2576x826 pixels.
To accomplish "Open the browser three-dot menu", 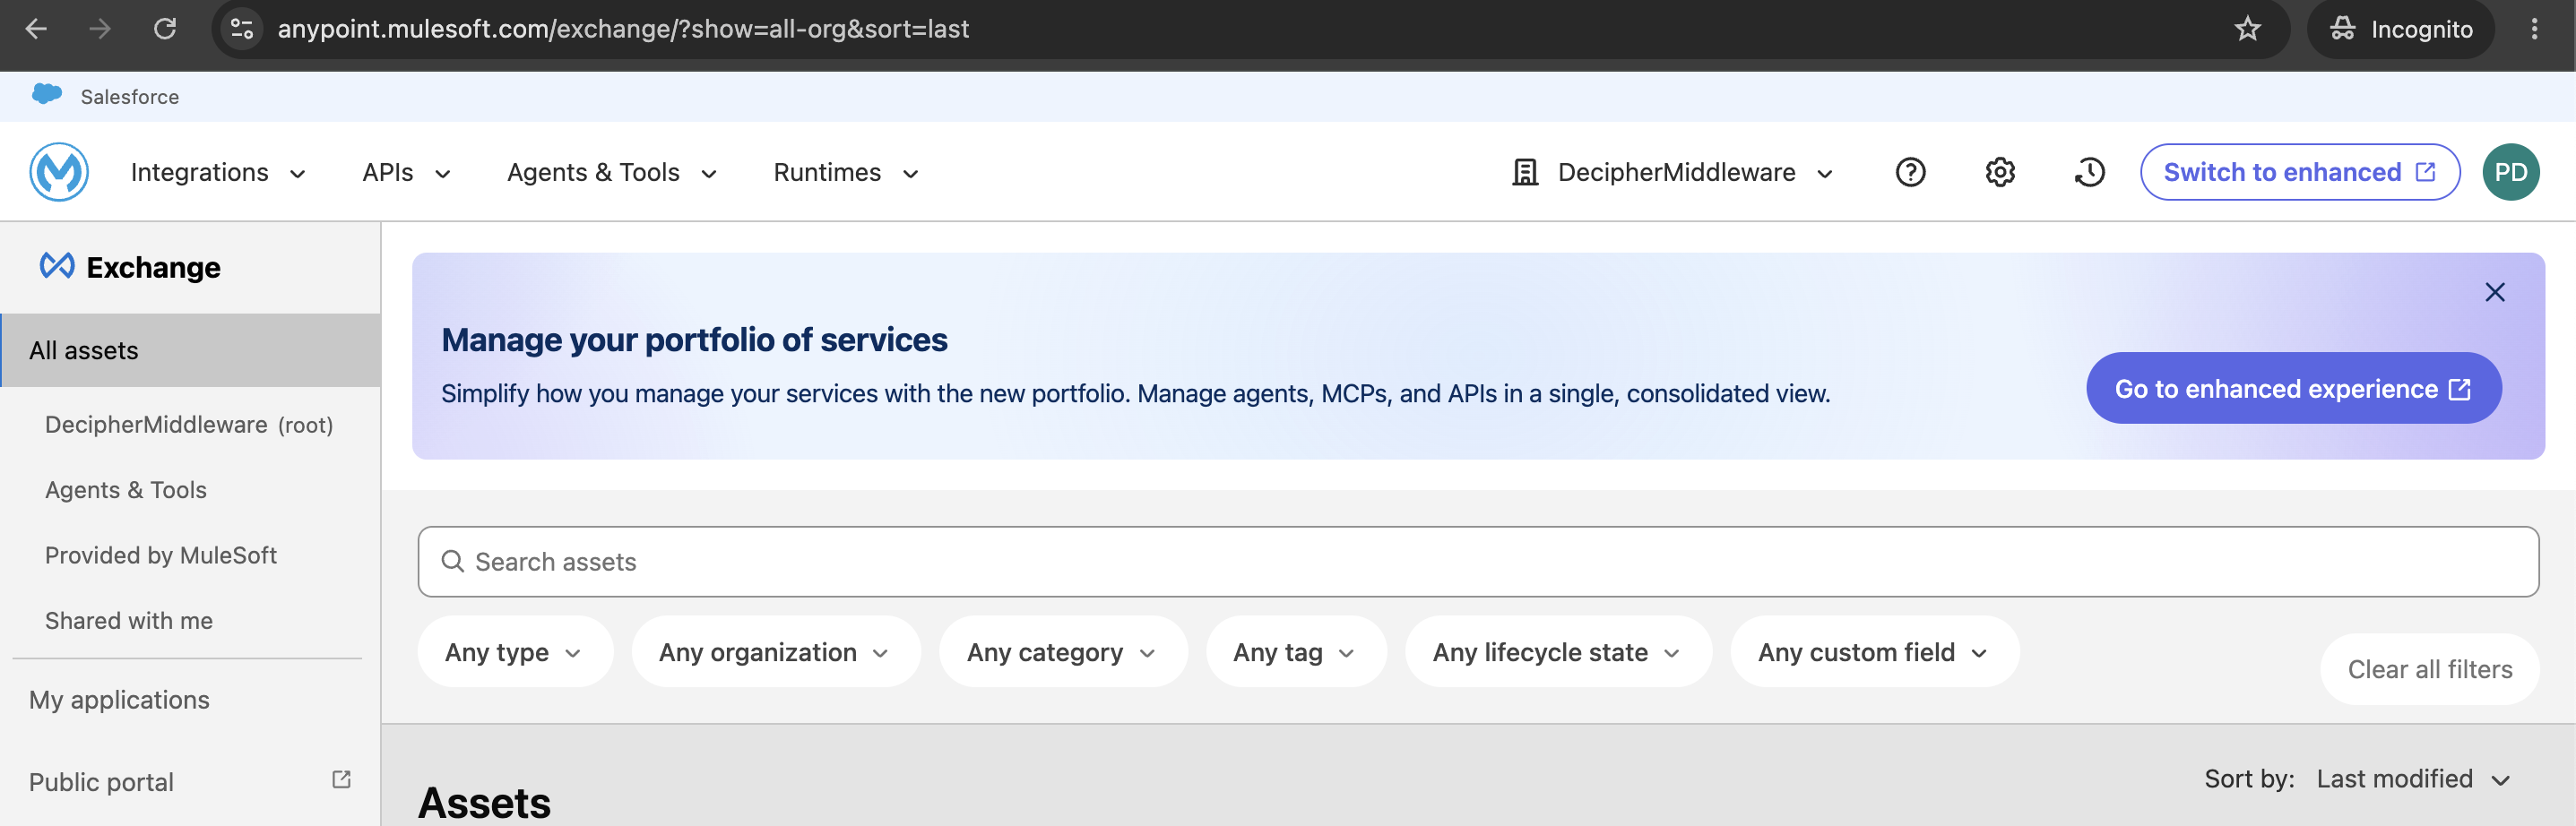I will tap(2533, 29).
